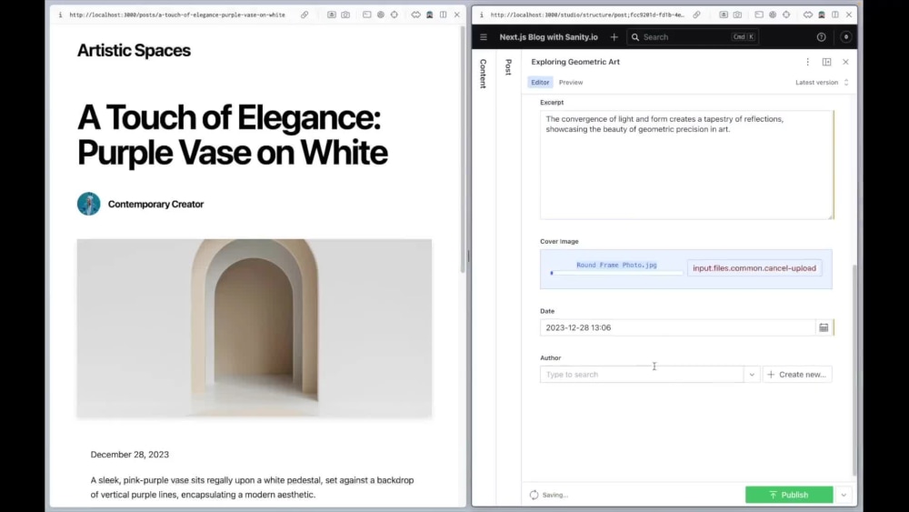Image resolution: width=909 pixels, height=512 pixels.
Task: Click the code brackets icon in the blog window toolbar
Action: 415,15
